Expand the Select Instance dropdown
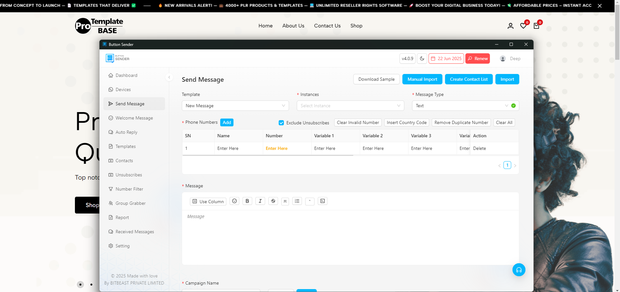The height and width of the screenshot is (292, 620). [x=350, y=106]
